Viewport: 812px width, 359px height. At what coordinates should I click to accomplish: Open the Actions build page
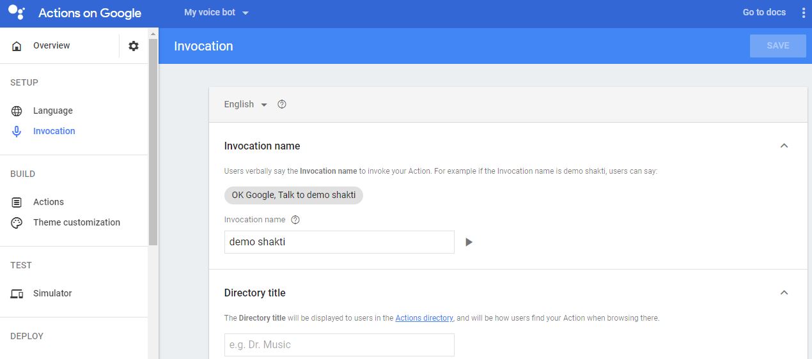tap(49, 202)
